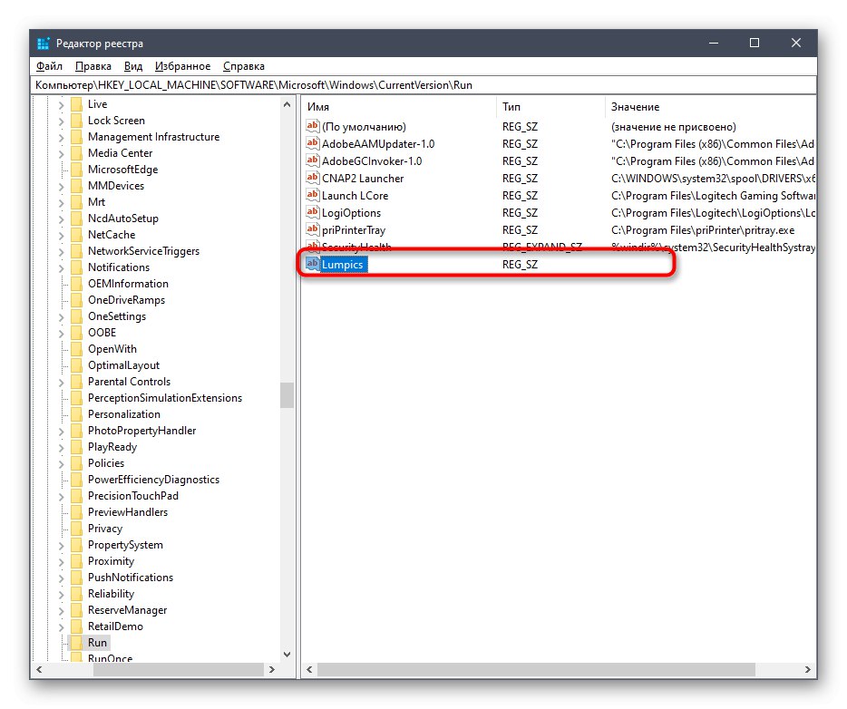This screenshot has height=709, width=847.
Task: Minimize the Registry Editor window
Action: coord(714,43)
